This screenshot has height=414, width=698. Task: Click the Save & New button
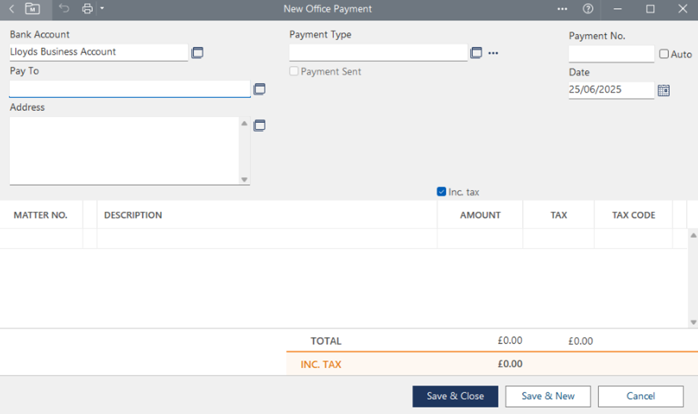548,396
